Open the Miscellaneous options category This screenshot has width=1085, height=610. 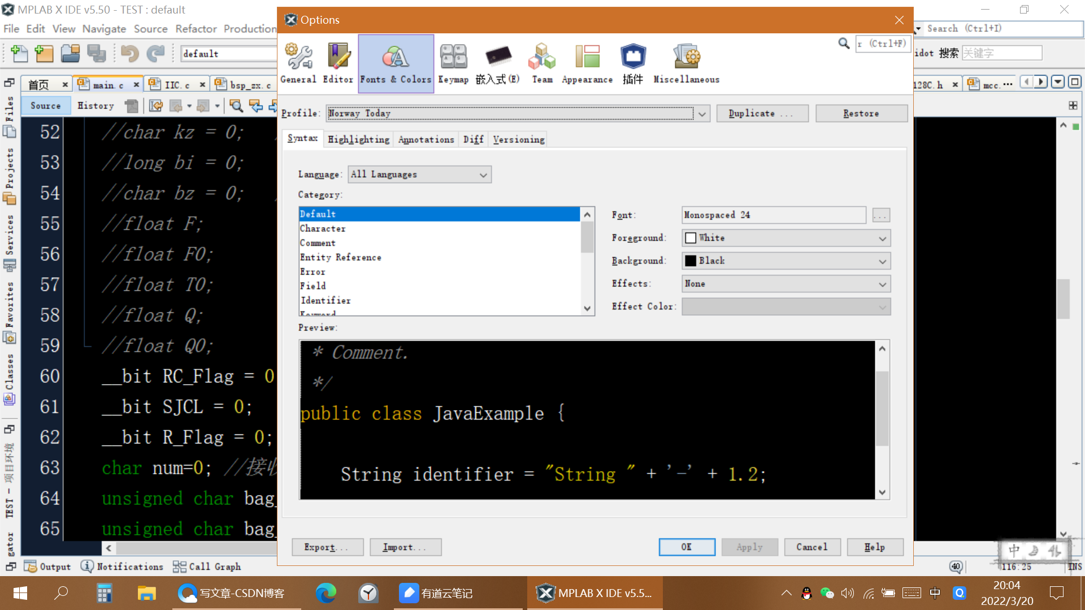click(686, 63)
